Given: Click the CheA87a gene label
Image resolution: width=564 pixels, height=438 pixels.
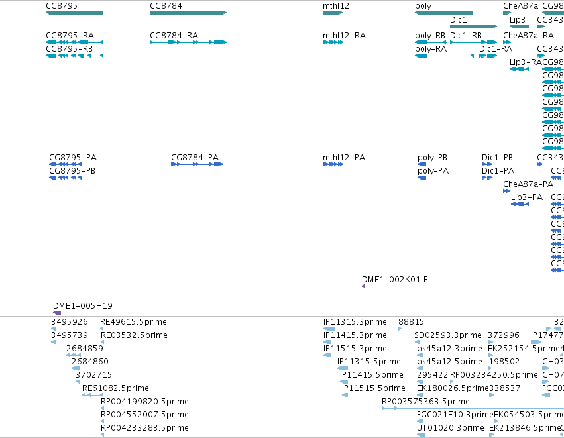Looking at the screenshot, I should pos(520,6).
